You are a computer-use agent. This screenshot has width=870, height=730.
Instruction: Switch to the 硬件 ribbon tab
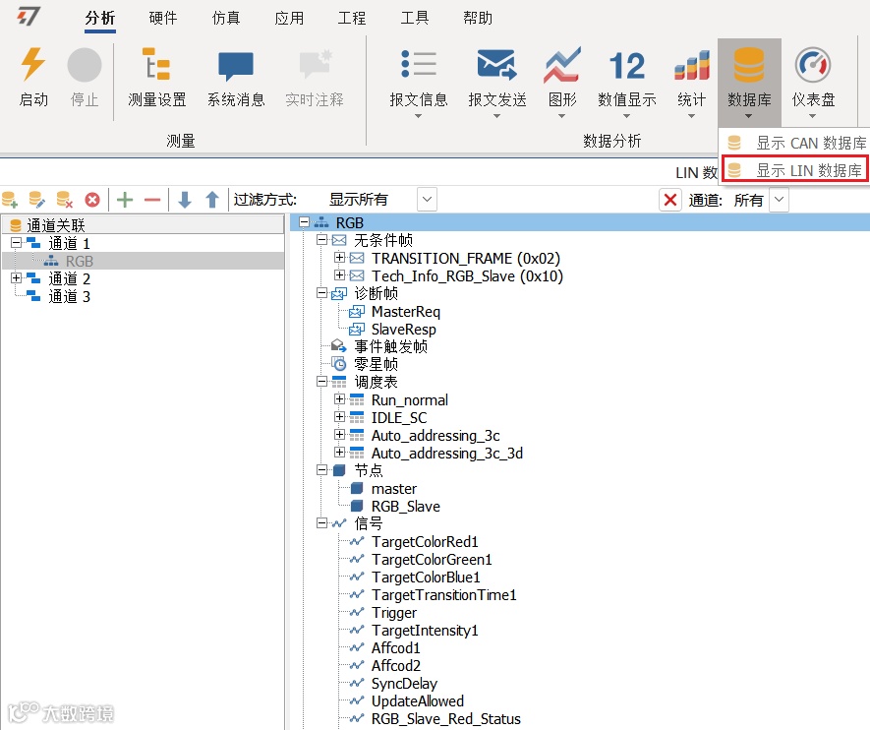coord(163,19)
